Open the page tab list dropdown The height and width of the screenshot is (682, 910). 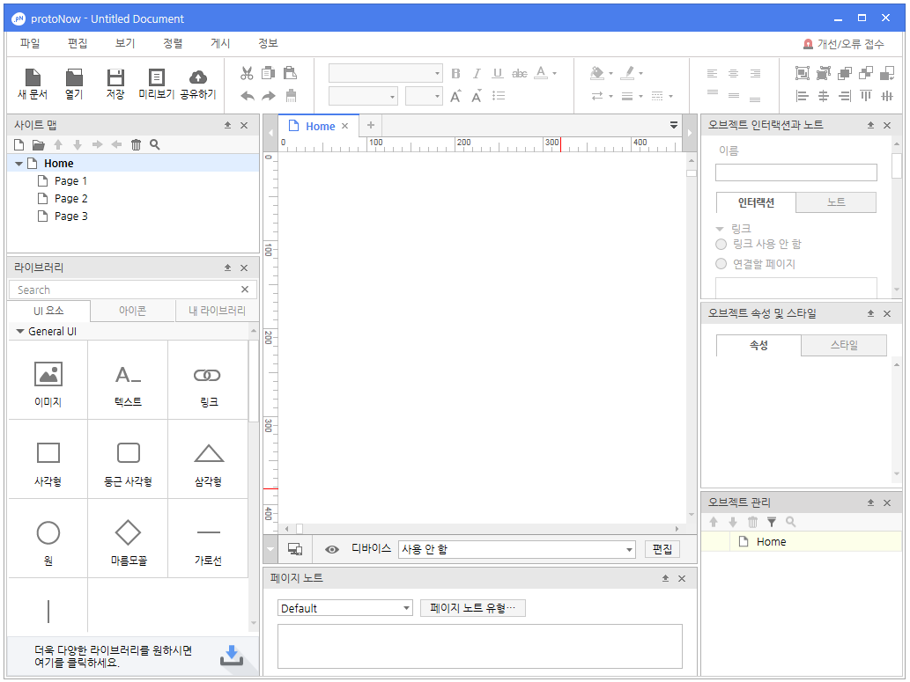tap(674, 125)
